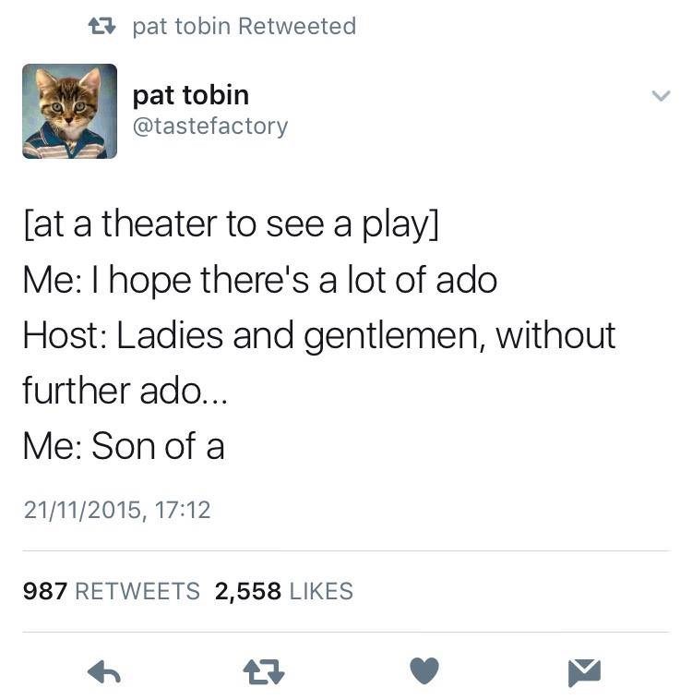Open the 2,558 LIKES list

284,591
